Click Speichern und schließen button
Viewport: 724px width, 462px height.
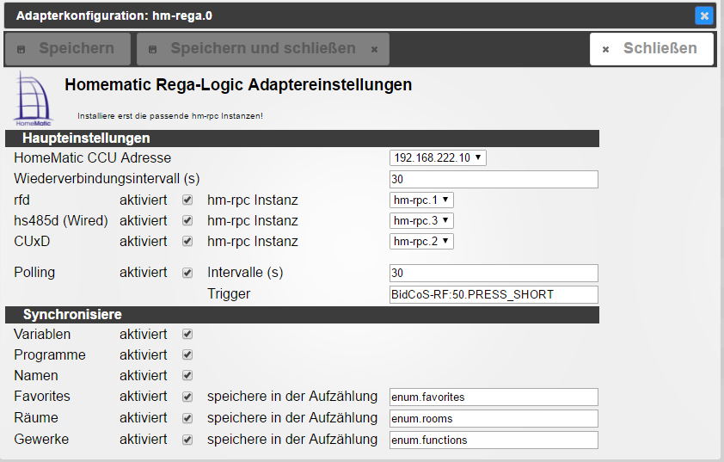coord(263,48)
